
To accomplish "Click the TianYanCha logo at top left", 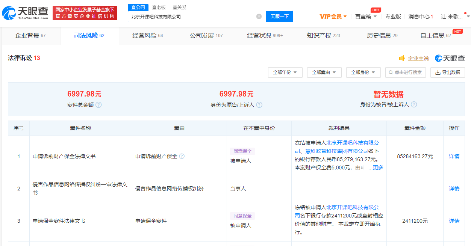I will click(25, 13).
